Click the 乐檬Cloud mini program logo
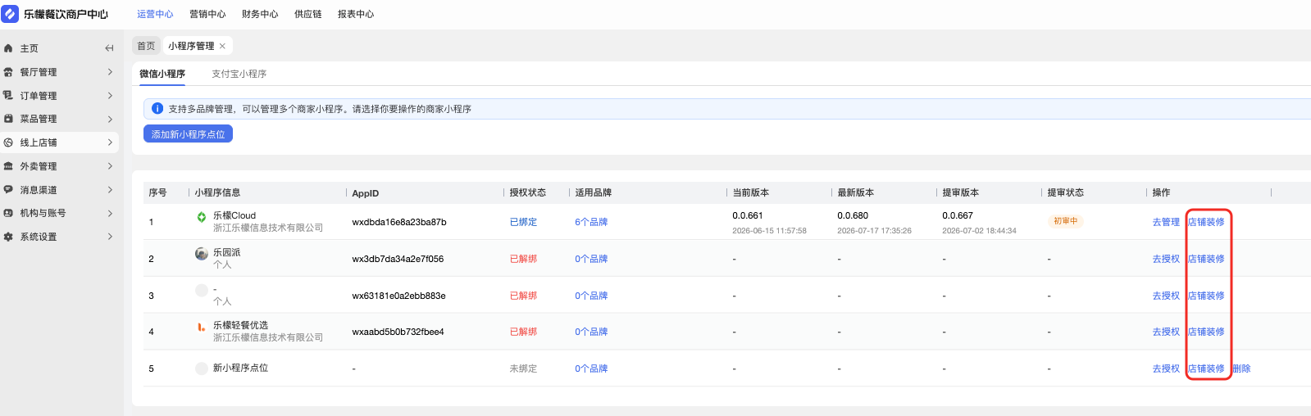 pos(202,217)
